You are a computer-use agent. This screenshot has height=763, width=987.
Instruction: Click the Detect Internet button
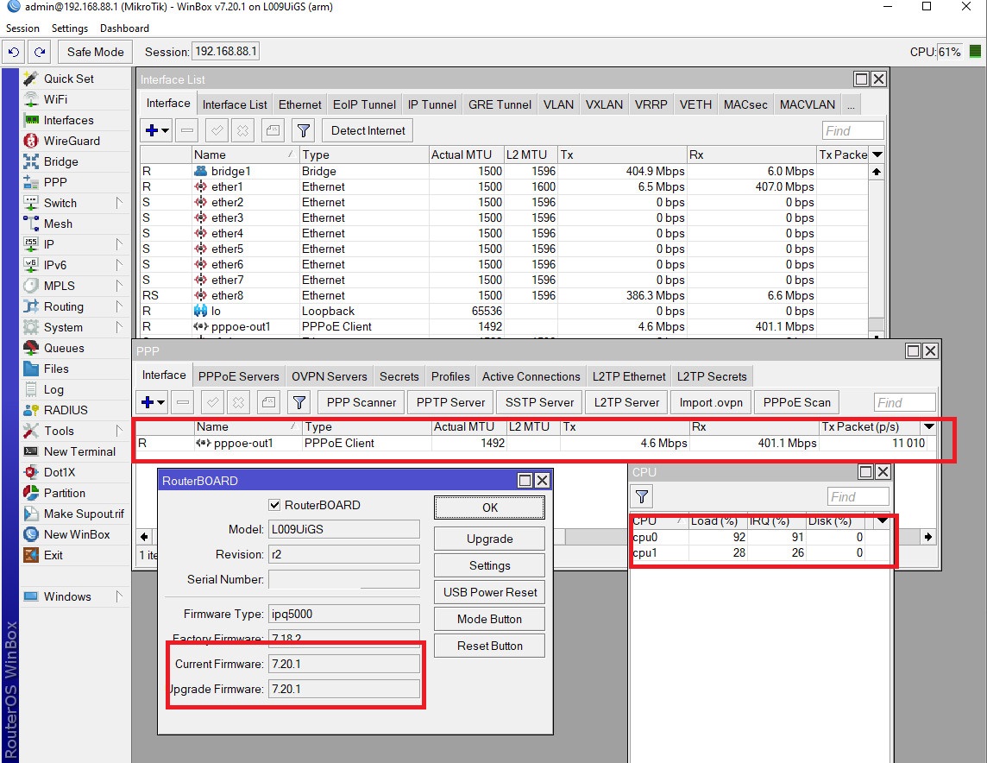(368, 131)
